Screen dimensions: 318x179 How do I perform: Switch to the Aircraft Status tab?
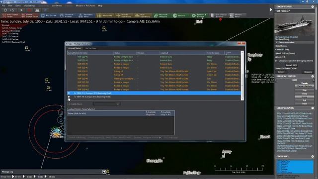click(75, 48)
